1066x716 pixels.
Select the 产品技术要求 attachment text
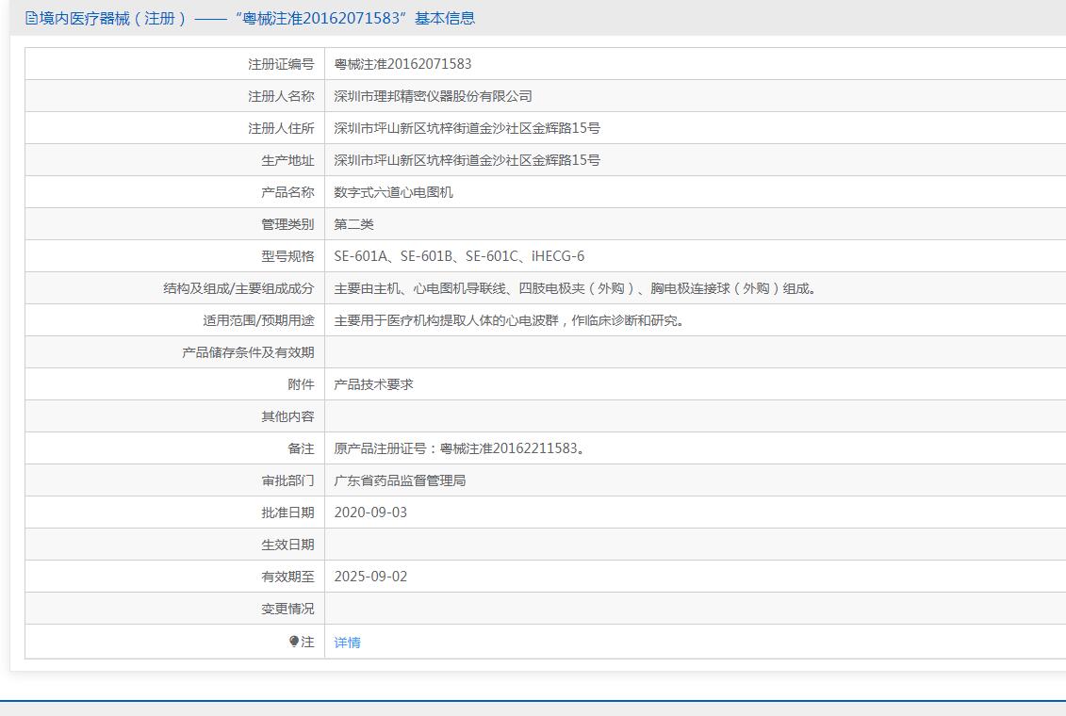coord(373,384)
